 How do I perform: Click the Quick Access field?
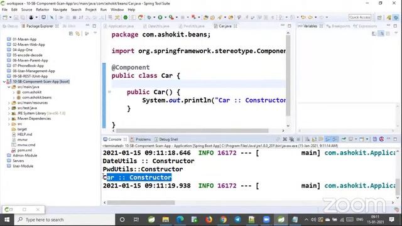point(360,18)
